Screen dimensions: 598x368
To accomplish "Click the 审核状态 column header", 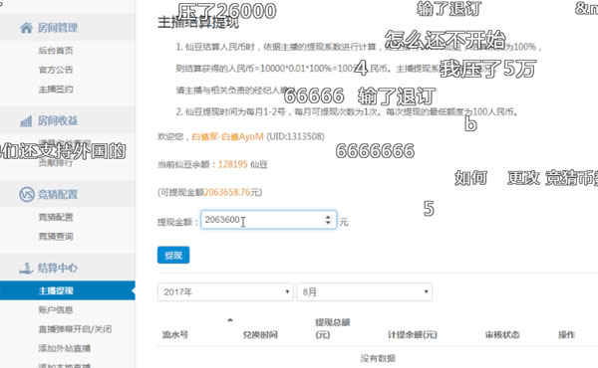I will [502, 335].
